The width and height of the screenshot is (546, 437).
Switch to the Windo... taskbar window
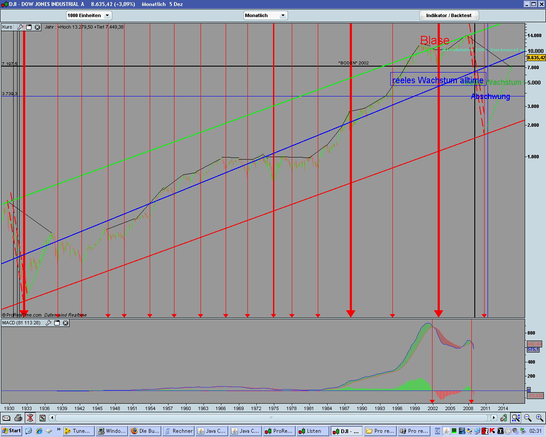111,431
